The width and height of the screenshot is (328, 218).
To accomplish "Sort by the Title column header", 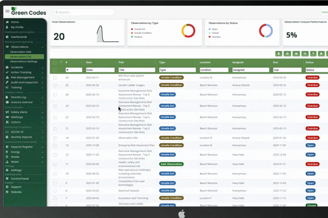I will tap(121, 62).
